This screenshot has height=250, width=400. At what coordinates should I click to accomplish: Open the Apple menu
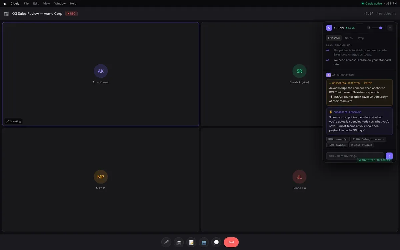tap(5, 3)
